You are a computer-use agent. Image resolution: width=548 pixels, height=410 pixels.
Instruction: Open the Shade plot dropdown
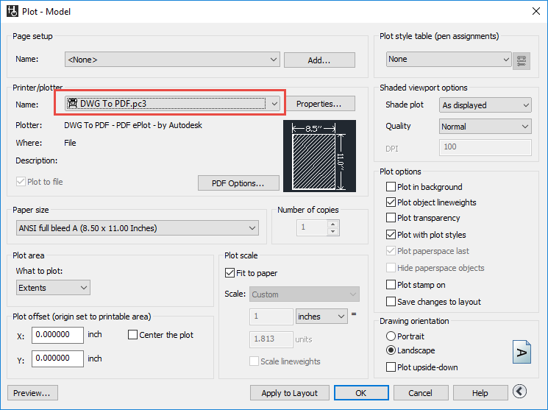tap(485, 105)
